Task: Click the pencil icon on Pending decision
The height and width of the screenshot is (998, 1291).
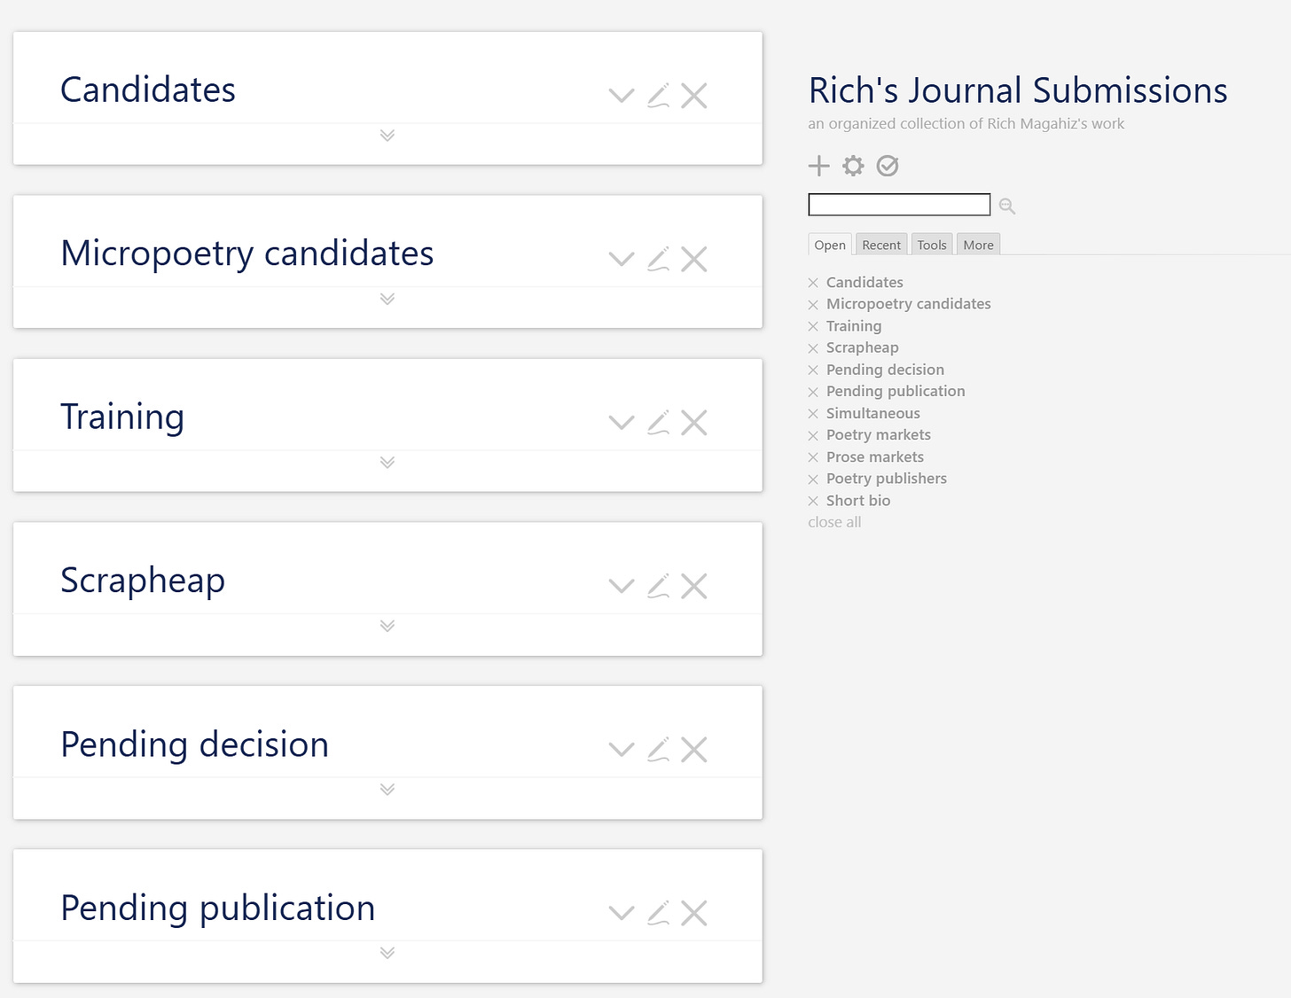Action: click(658, 749)
